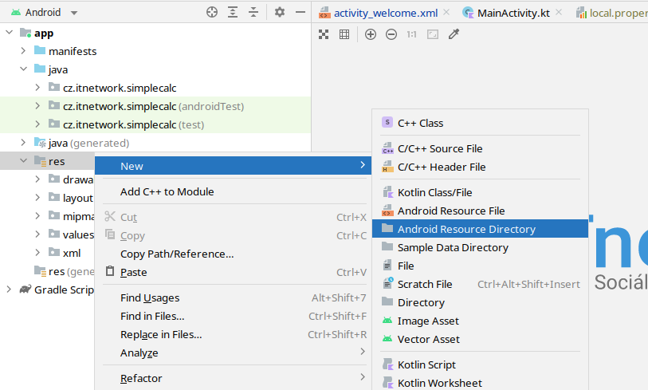The image size is (648, 390).
Task: Open project panel settings gear
Action: [x=280, y=12]
